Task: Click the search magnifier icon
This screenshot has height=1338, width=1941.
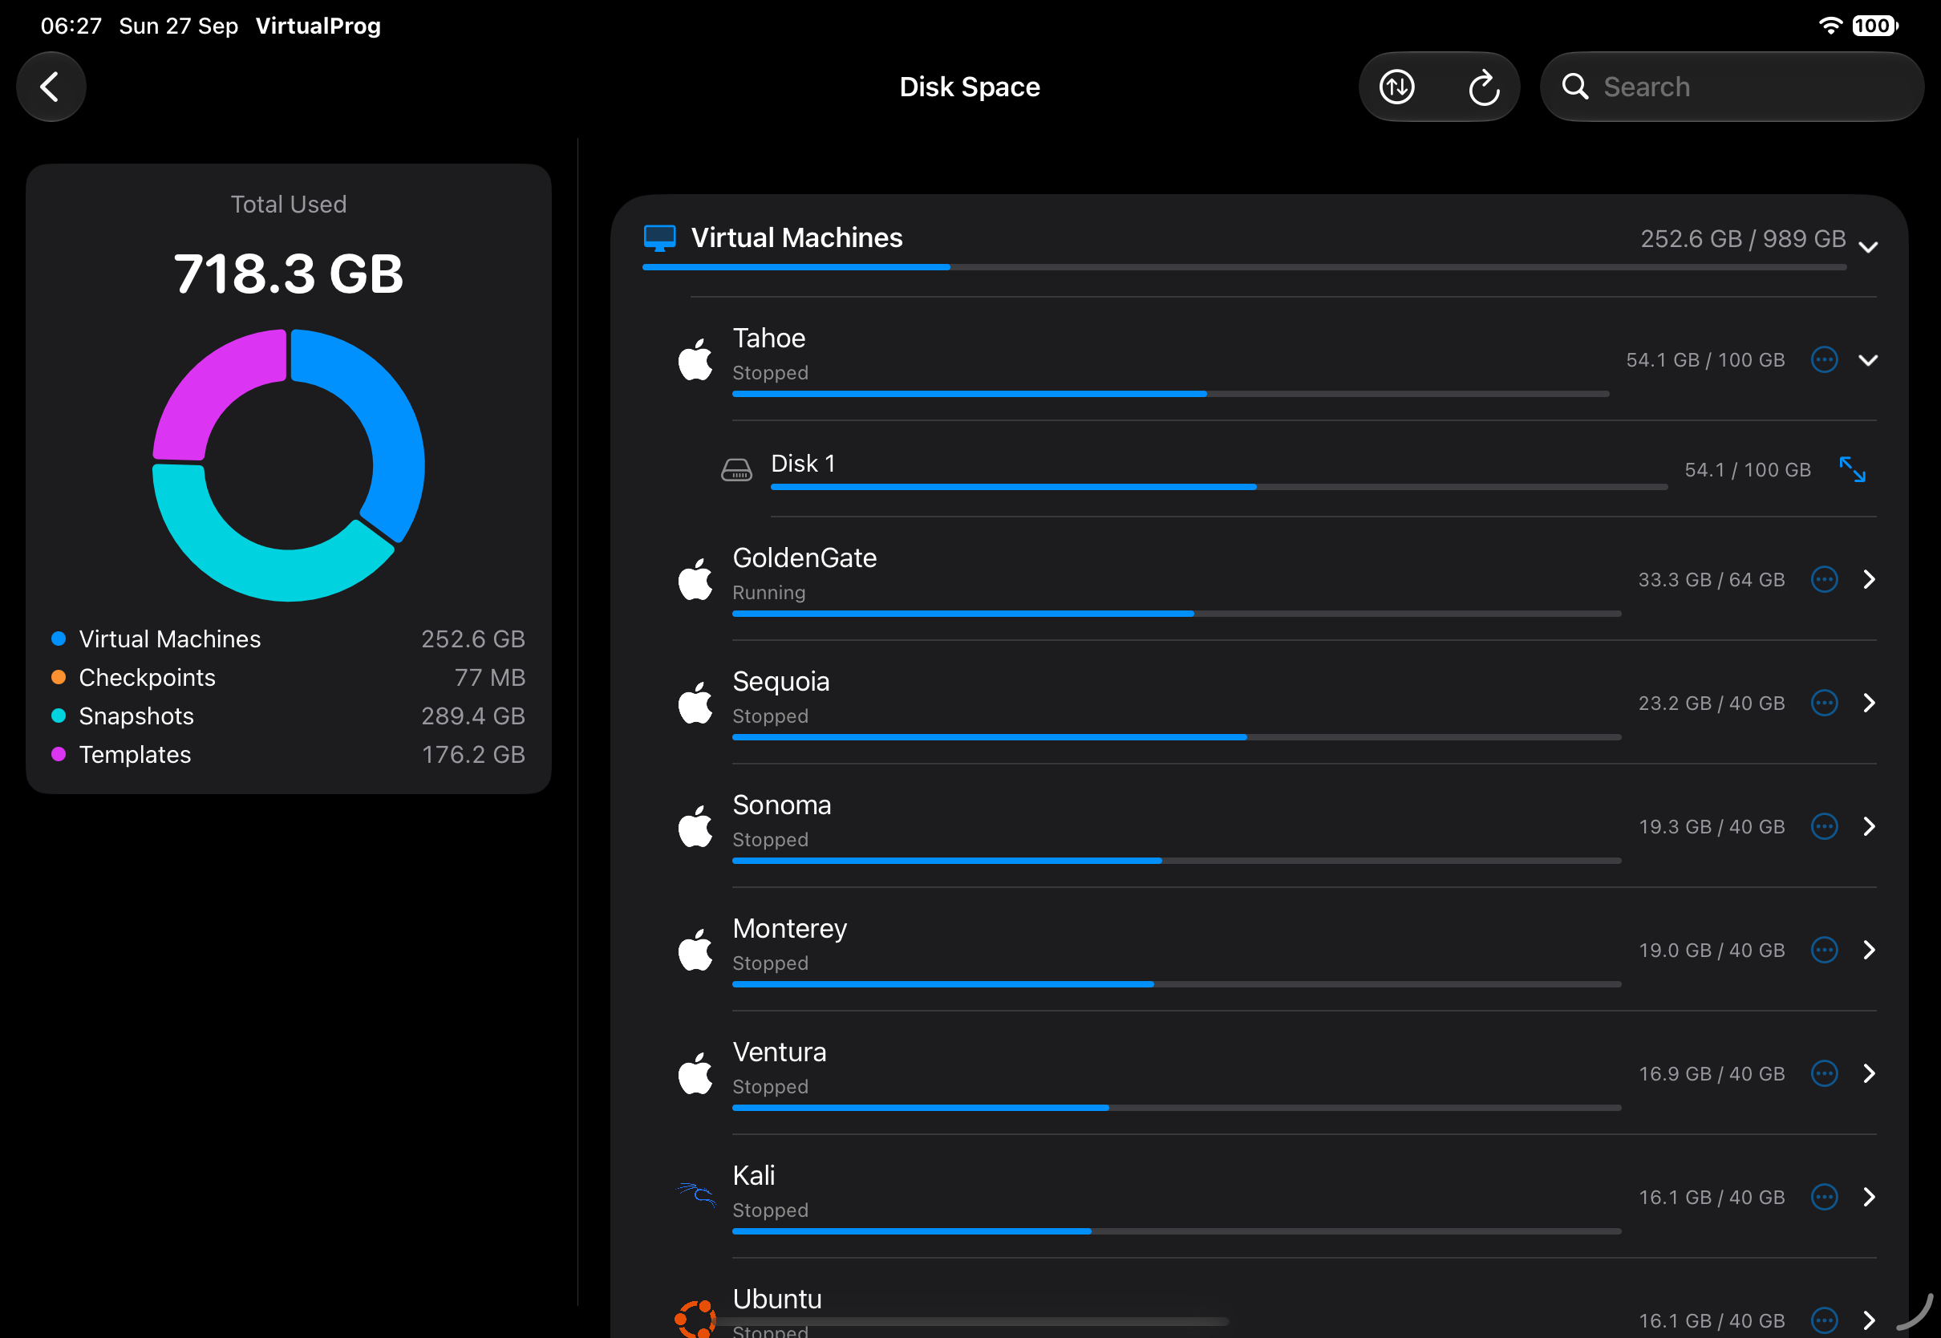Action: (1574, 87)
